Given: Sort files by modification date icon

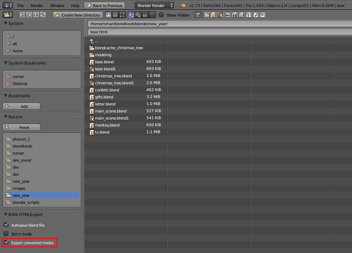Looking at the screenshot, I should (x=145, y=15).
